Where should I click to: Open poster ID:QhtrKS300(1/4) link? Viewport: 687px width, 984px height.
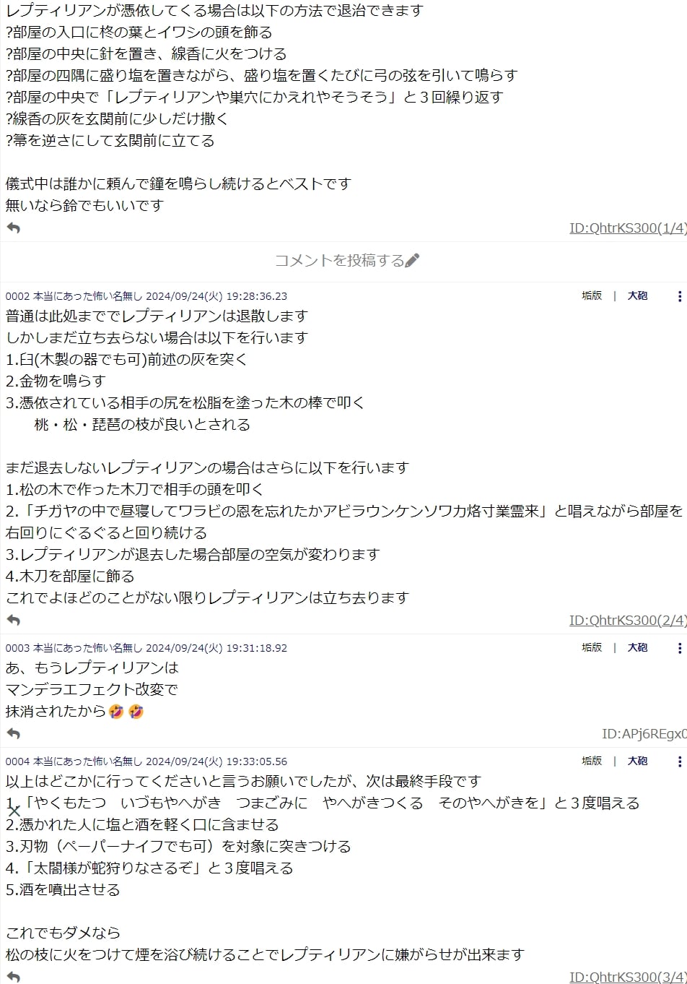click(x=628, y=228)
